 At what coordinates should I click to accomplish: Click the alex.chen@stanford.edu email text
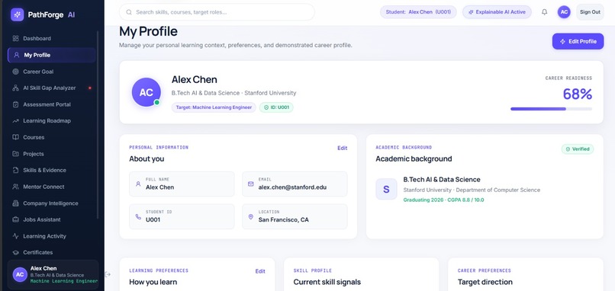(x=292, y=187)
